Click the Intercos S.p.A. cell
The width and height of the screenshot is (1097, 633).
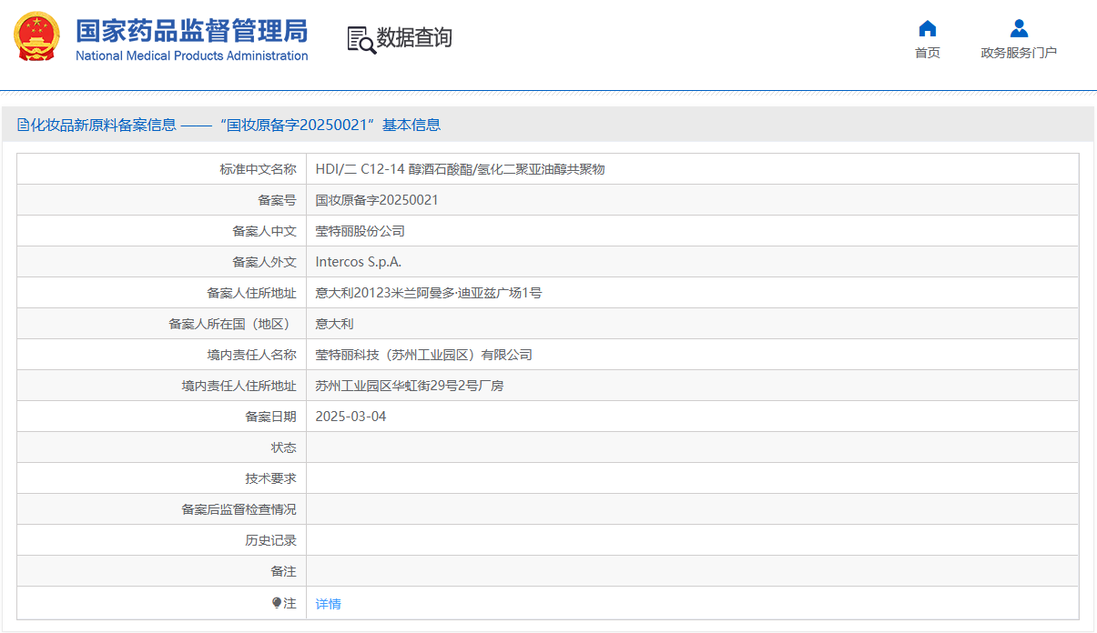[x=358, y=262]
